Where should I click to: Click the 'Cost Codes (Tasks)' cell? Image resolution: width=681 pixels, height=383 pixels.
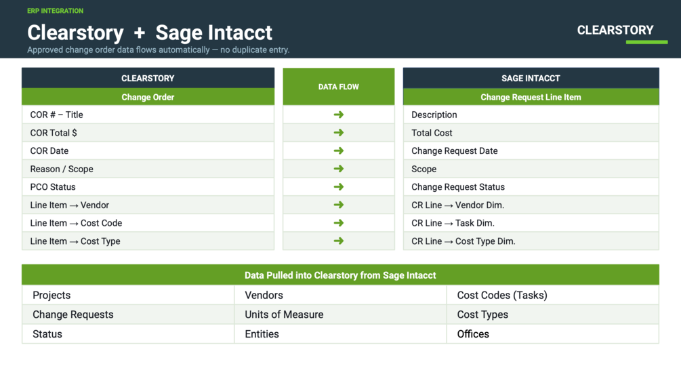point(553,295)
